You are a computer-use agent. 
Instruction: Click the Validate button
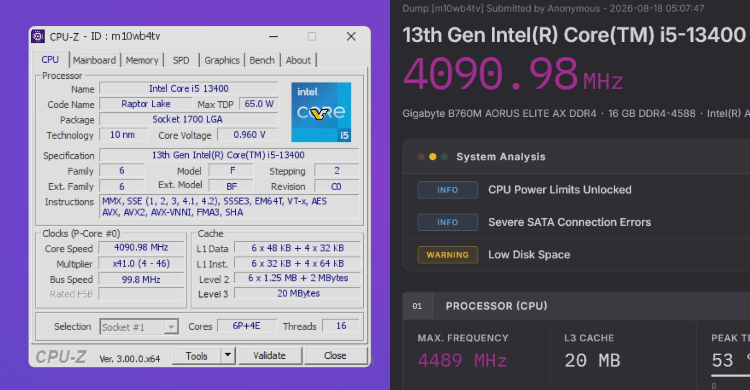point(270,355)
